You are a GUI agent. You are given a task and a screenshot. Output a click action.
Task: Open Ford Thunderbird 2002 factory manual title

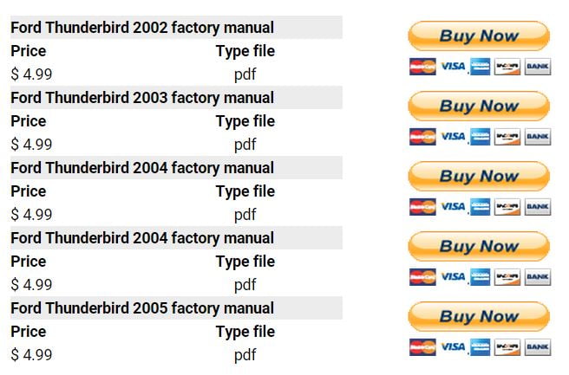(x=142, y=28)
